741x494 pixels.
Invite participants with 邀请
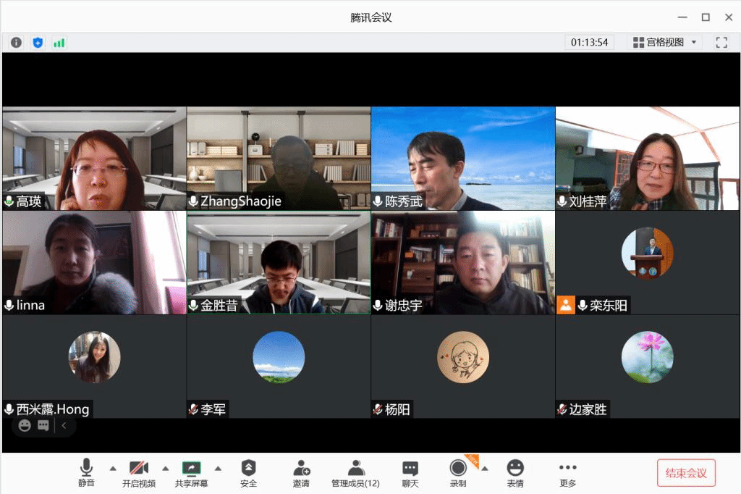tap(301, 474)
